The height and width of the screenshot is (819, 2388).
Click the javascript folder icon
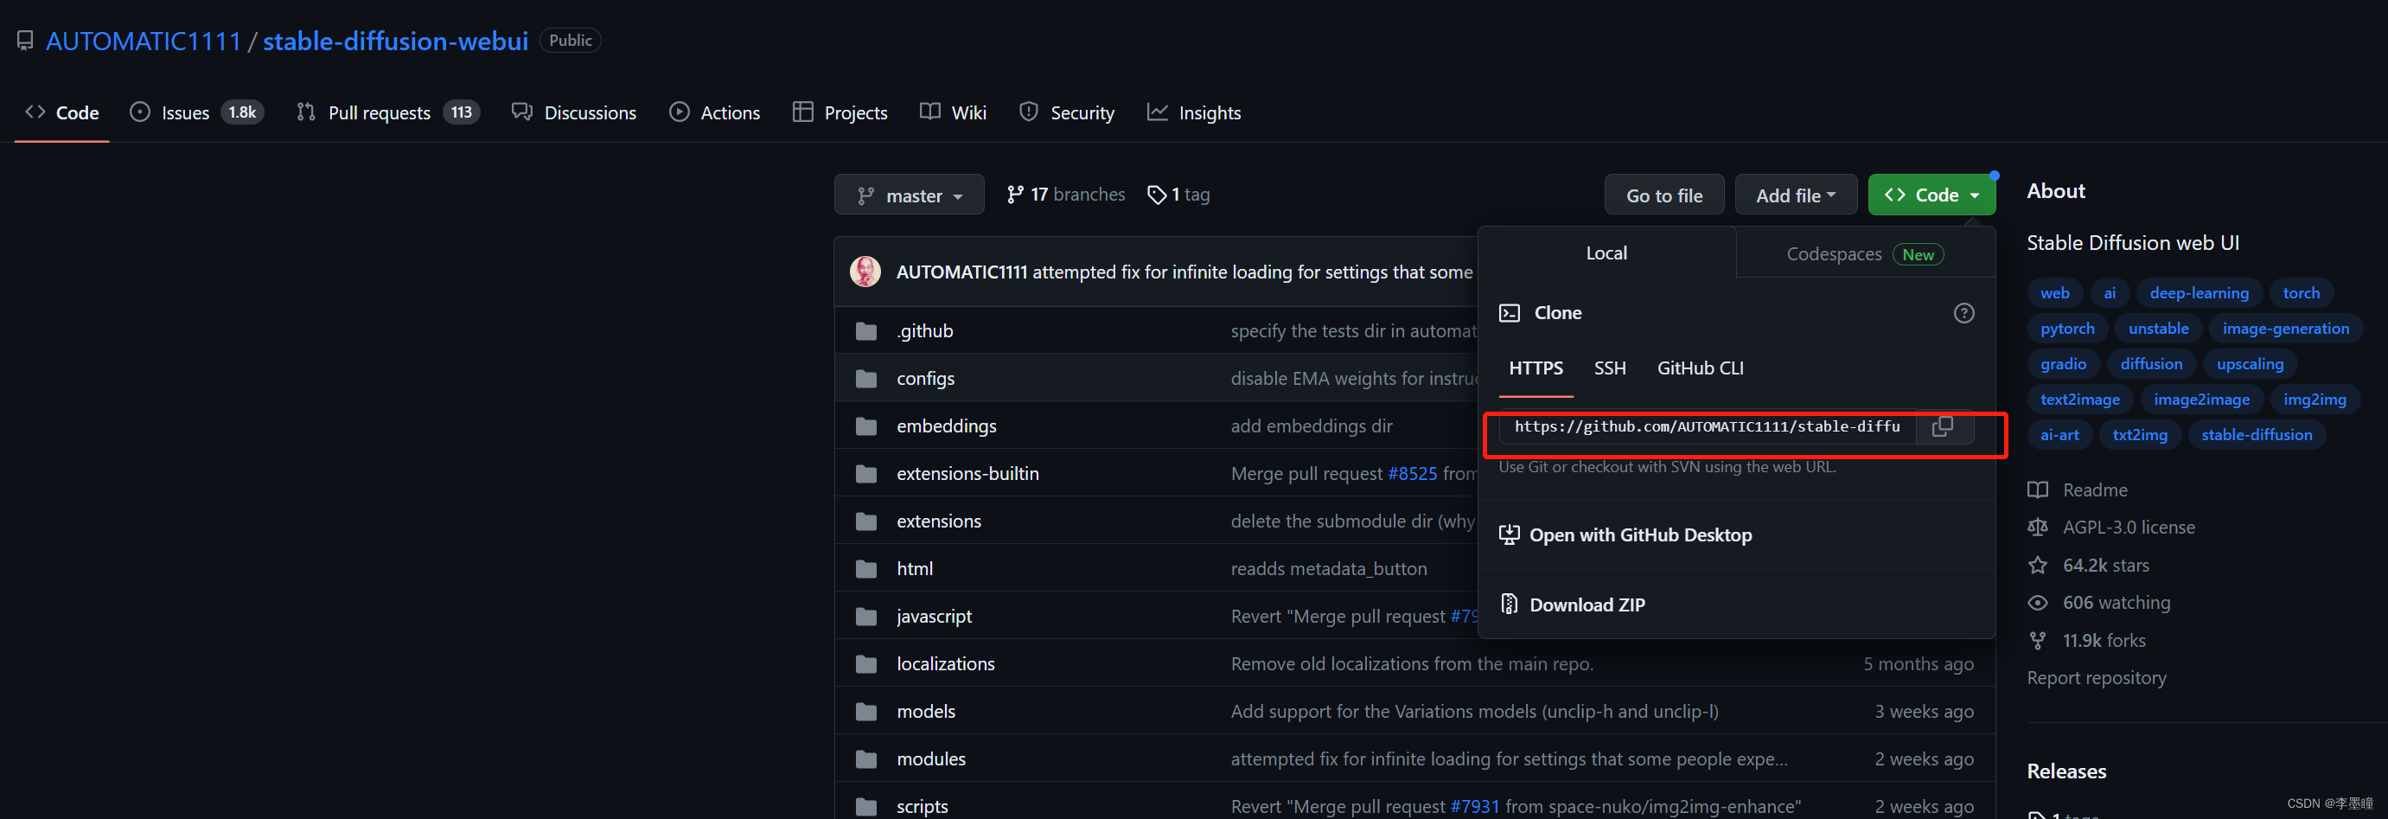click(865, 616)
